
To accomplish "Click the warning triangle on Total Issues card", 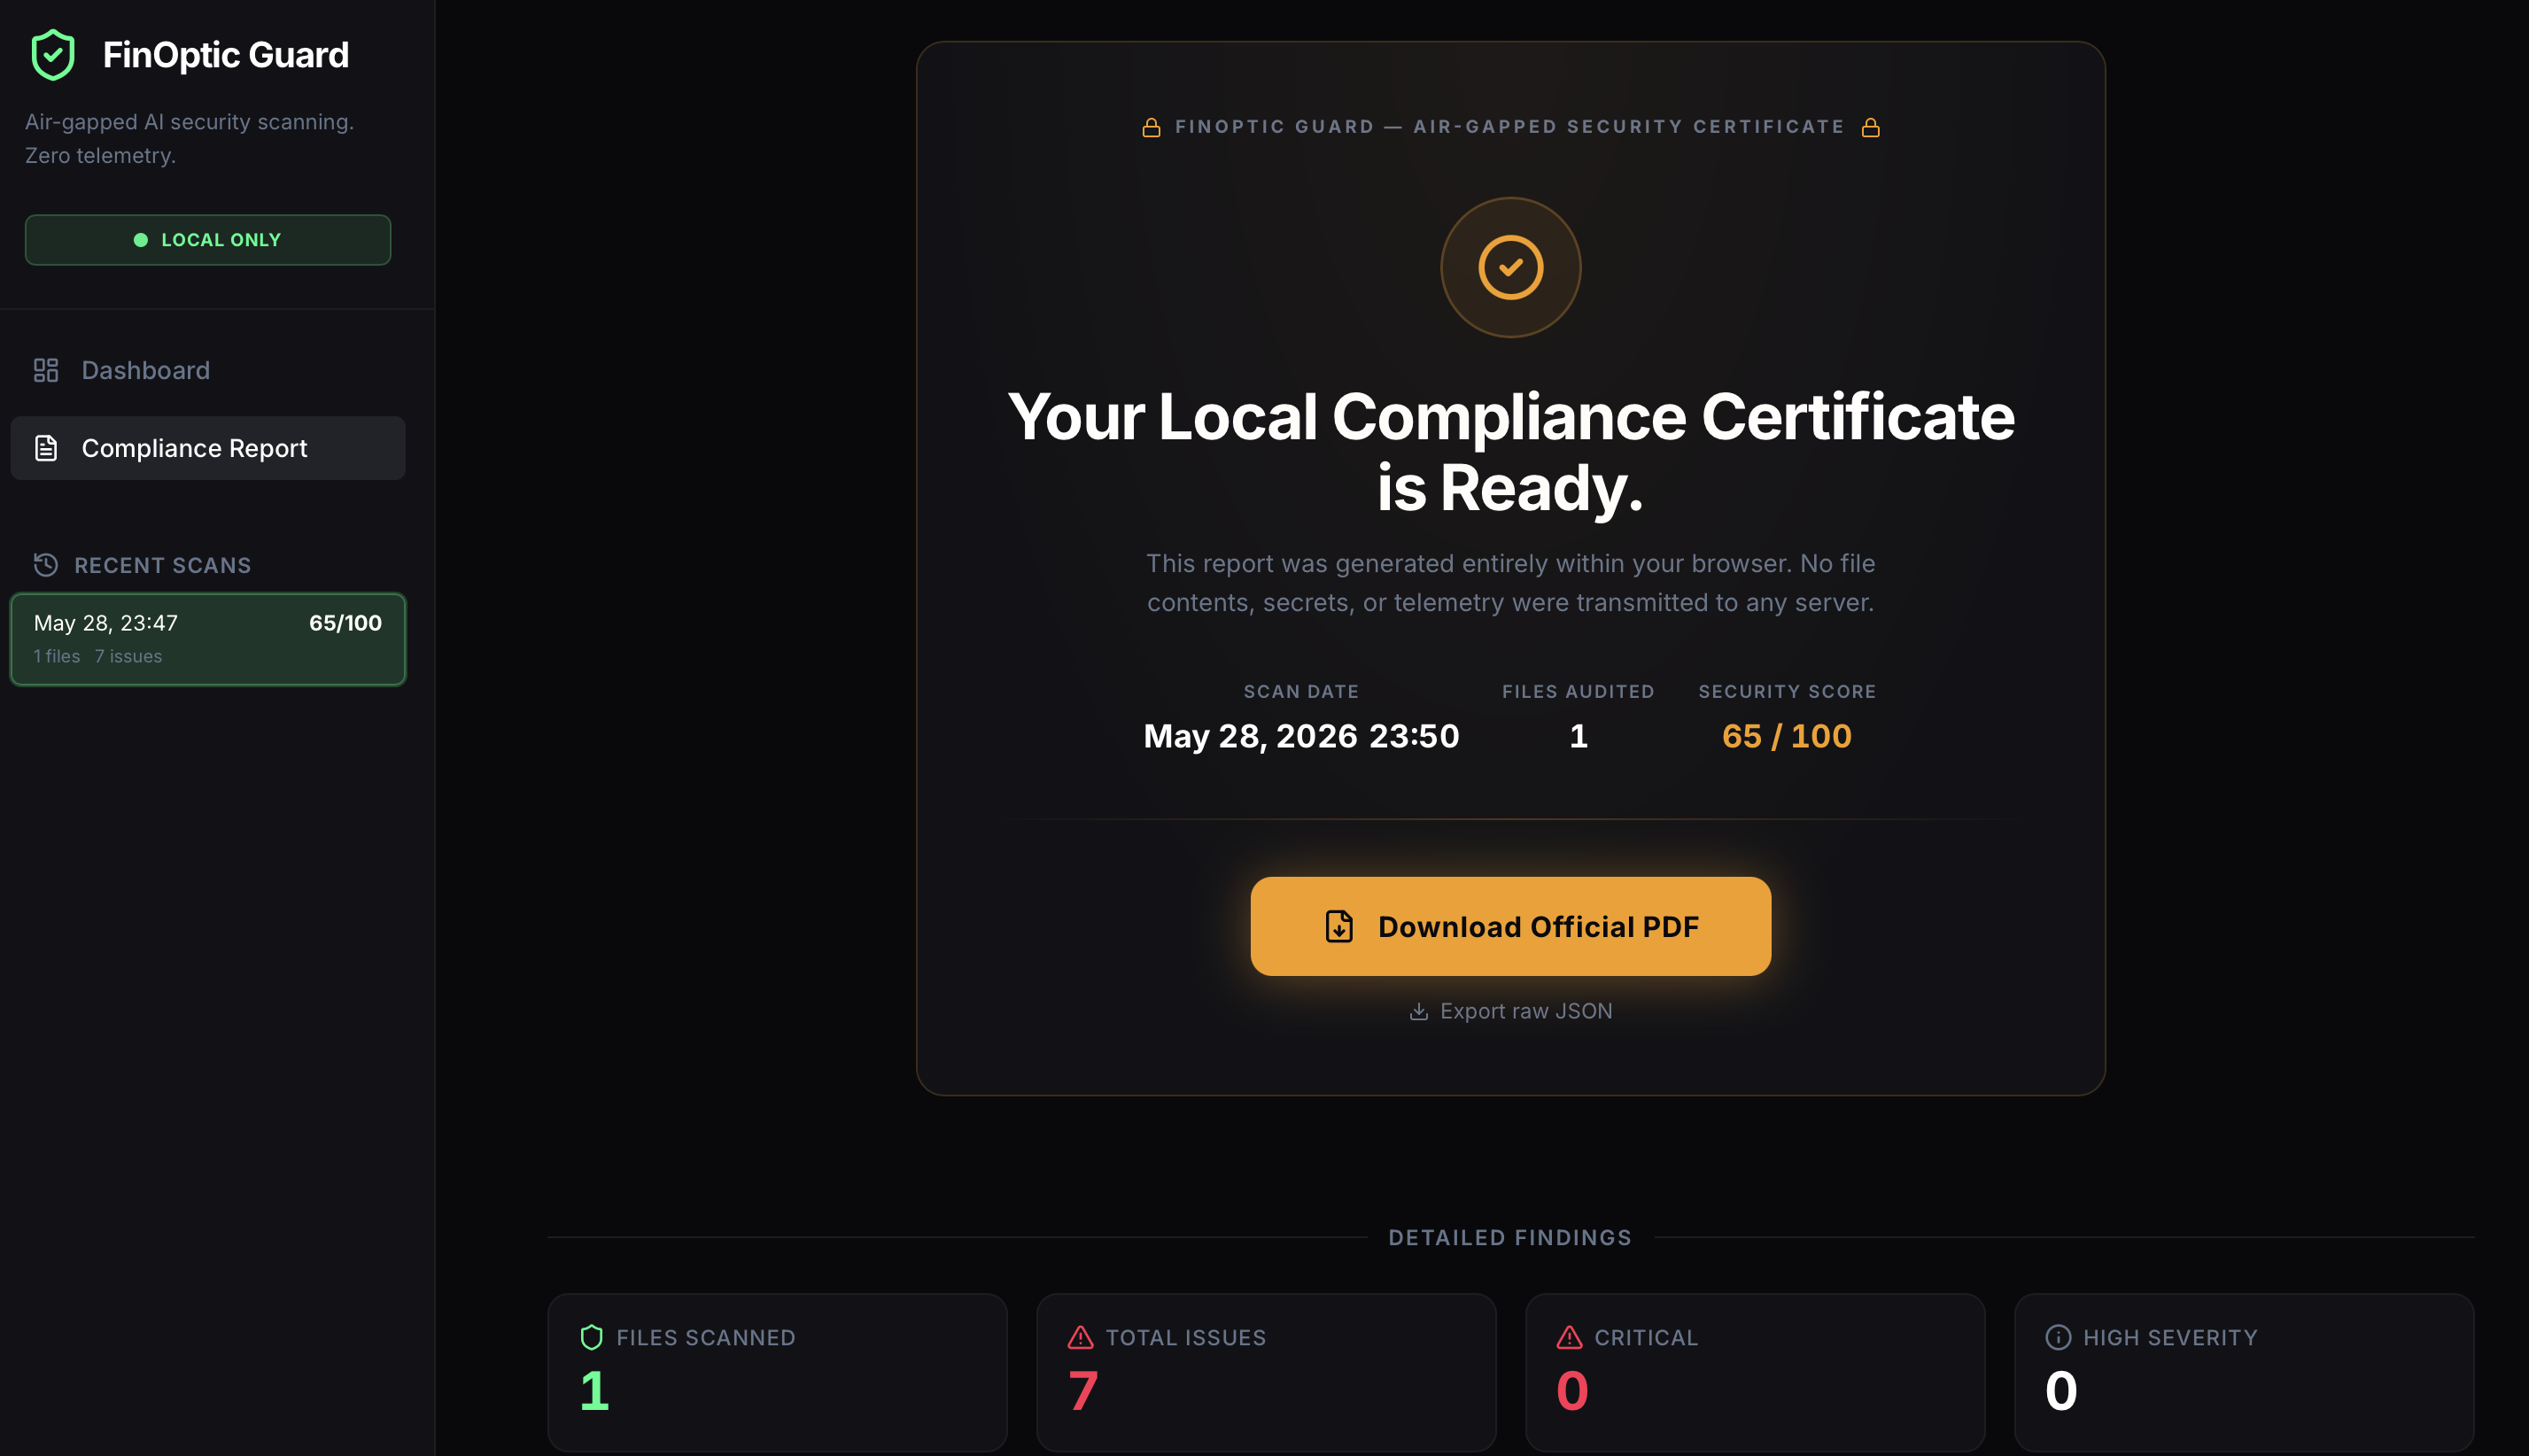I will pos(1080,1337).
